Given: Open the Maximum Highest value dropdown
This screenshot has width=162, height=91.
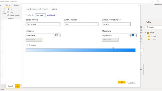Looking at the screenshot, I should (116, 35).
